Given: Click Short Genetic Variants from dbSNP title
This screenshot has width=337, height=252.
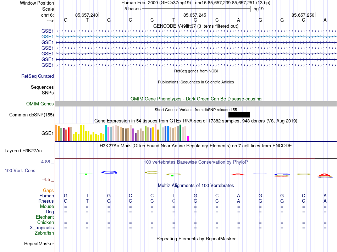Looking at the screenshot, I should click(196, 110).
